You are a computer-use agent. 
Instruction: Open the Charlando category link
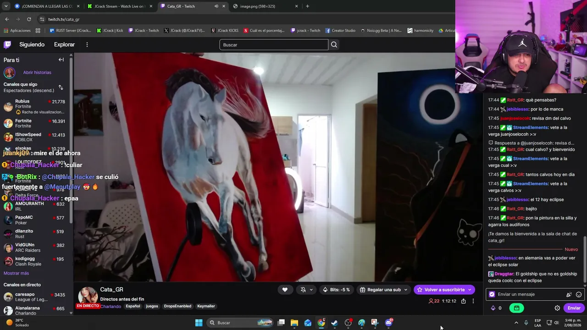point(111,306)
